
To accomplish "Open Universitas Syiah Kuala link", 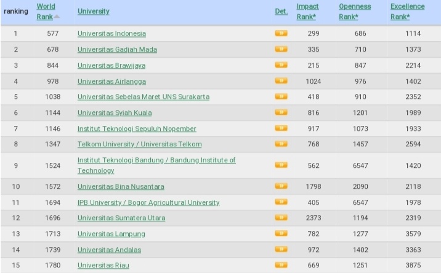I will click(115, 113).
